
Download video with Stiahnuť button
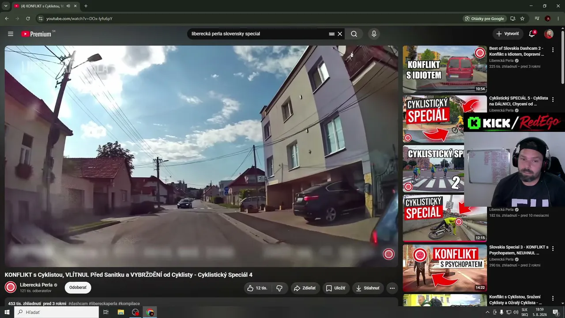368,288
